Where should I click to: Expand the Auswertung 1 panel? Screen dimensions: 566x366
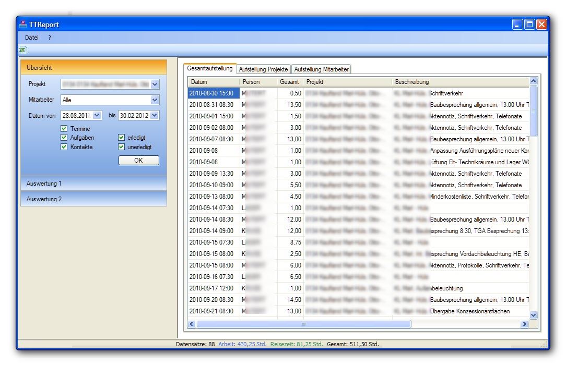[x=94, y=184]
